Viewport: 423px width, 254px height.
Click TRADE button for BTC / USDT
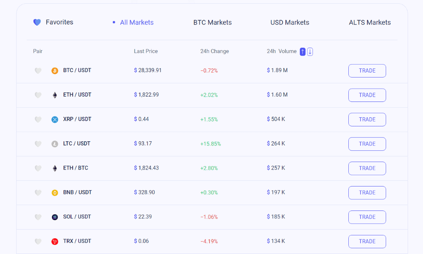[x=367, y=70]
